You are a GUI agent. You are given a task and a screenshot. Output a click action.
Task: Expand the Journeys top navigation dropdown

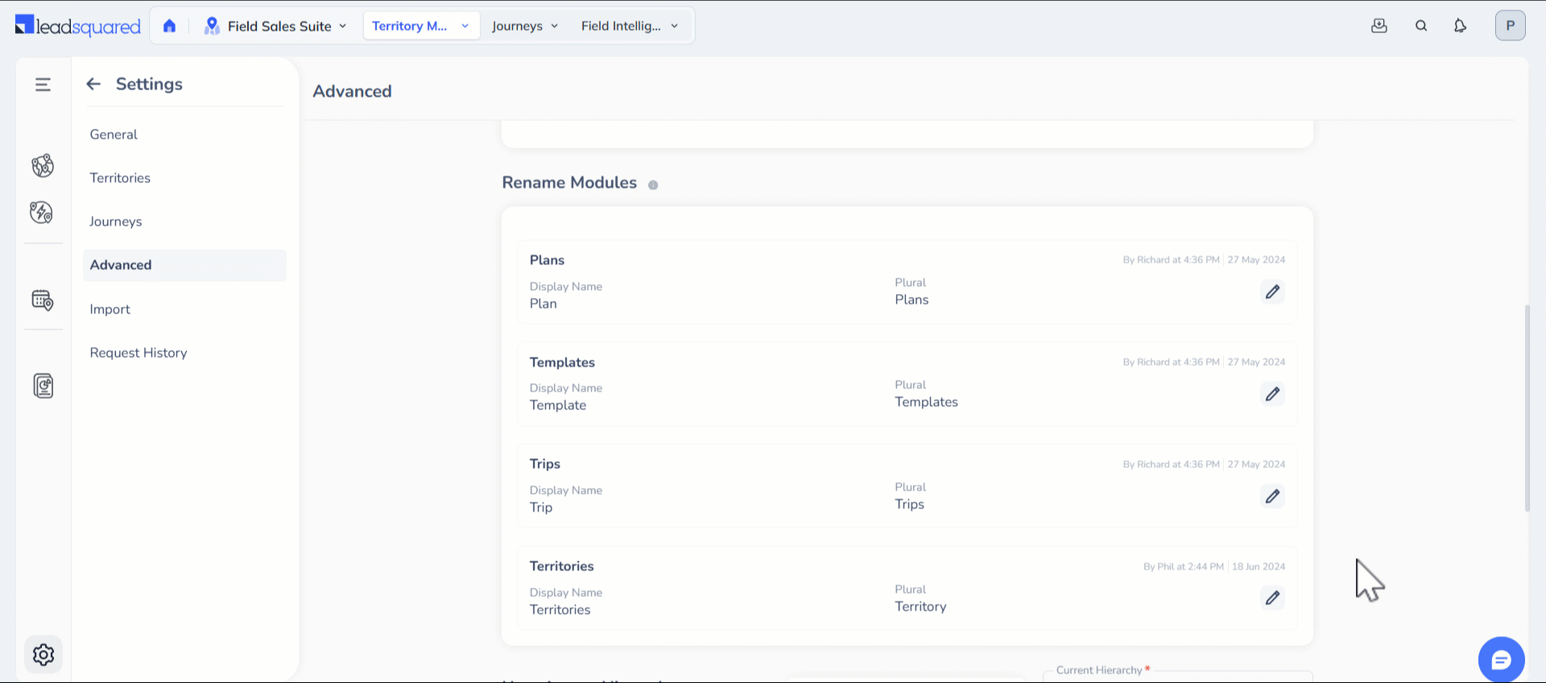click(x=524, y=26)
